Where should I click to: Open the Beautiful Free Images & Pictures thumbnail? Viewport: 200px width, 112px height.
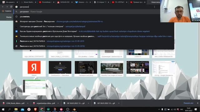click(112, 68)
